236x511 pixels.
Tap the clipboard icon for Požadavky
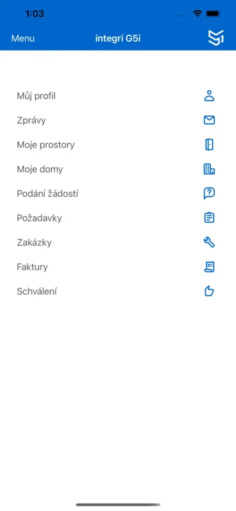209,218
